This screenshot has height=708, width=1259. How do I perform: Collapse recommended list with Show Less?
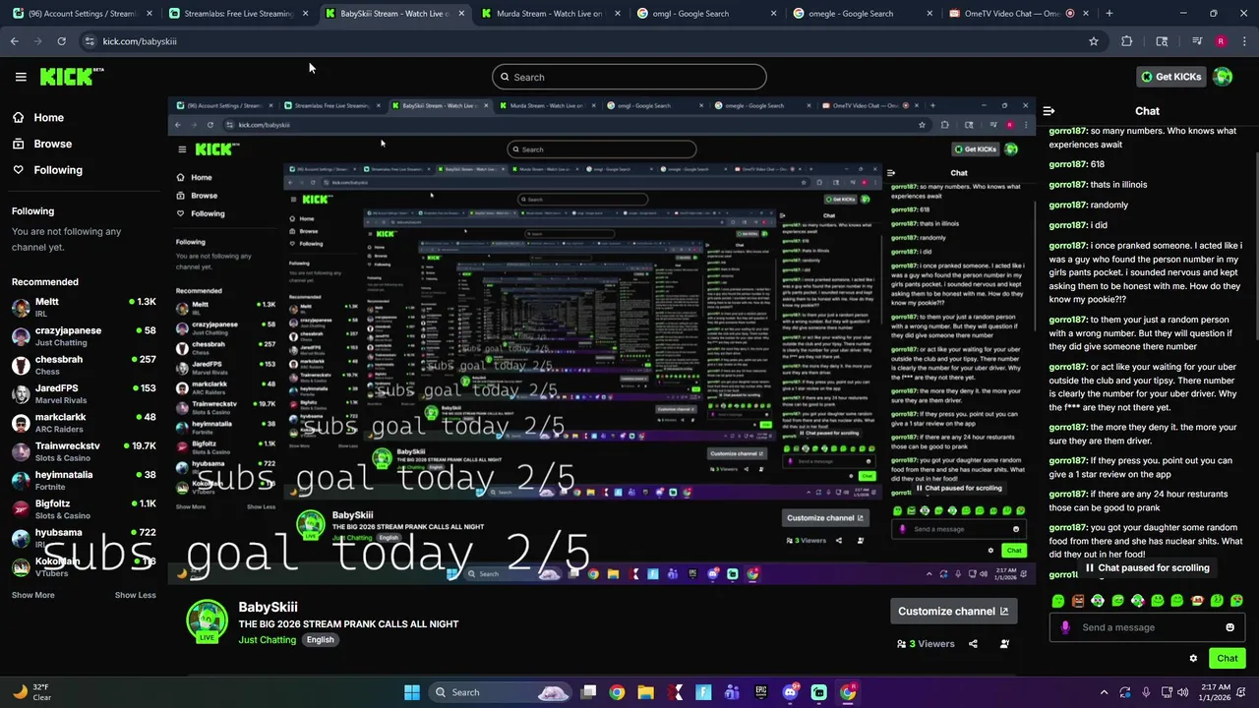[135, 595]
